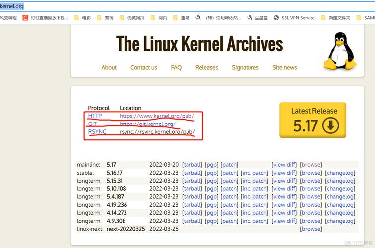
Task: Download Latest Release 5.17 button
Action: point(313,120)
